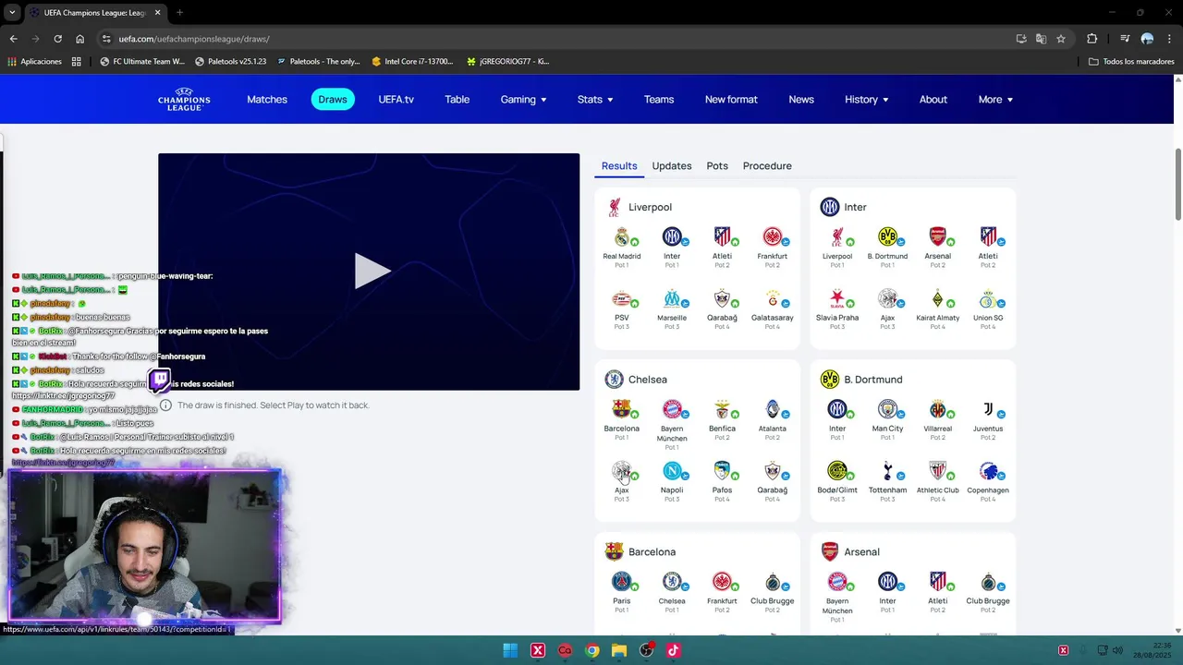
Task: Open Slavia Praha crest in Inter card
Action: pos(837,298)
